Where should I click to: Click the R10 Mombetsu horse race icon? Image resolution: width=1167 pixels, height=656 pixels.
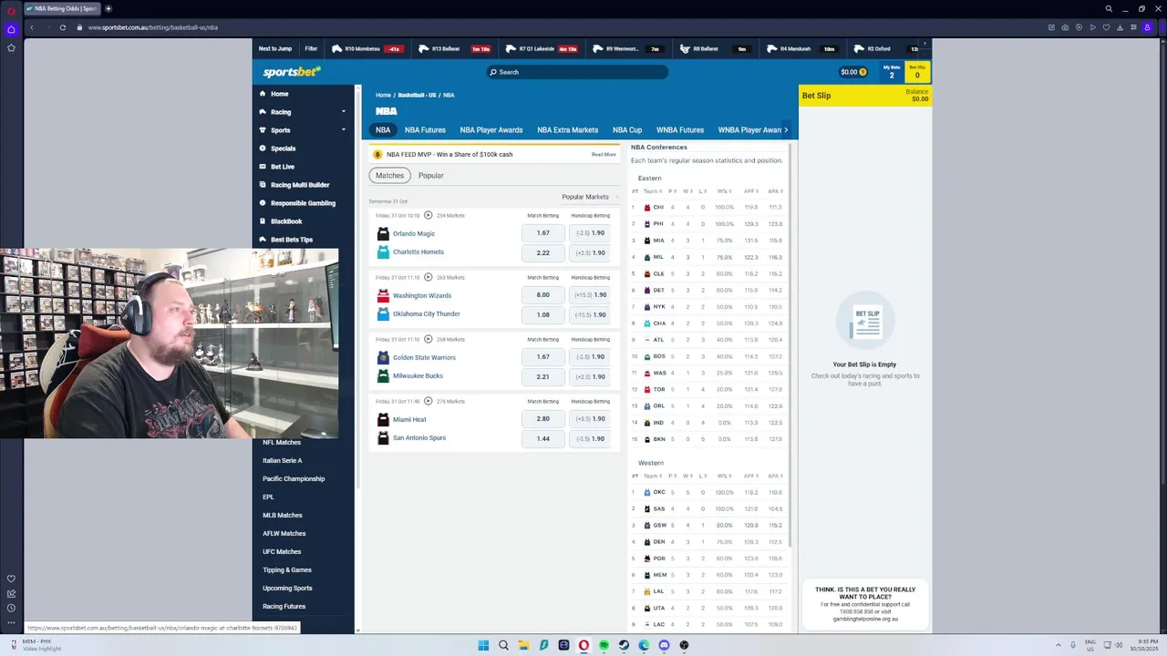click(336, 48)
